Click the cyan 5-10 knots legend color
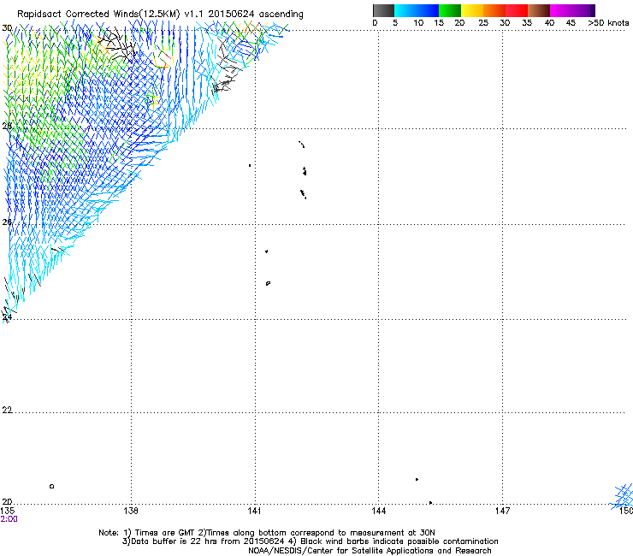The height and width of the screenshot is (556, 633). tap(405, 10)
